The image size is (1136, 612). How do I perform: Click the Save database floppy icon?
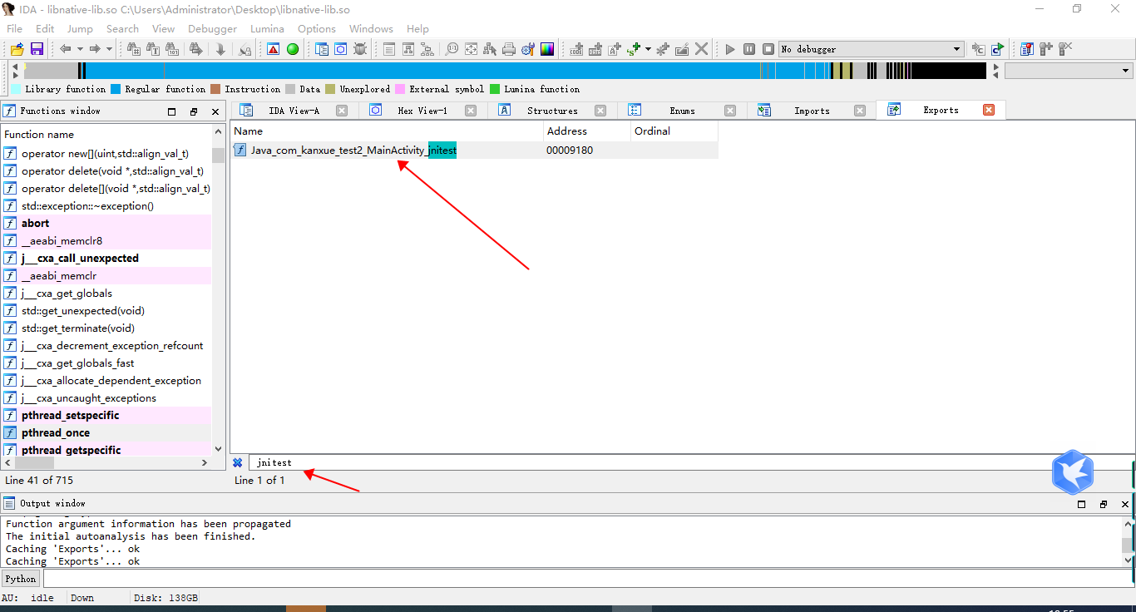pos(37,49)
